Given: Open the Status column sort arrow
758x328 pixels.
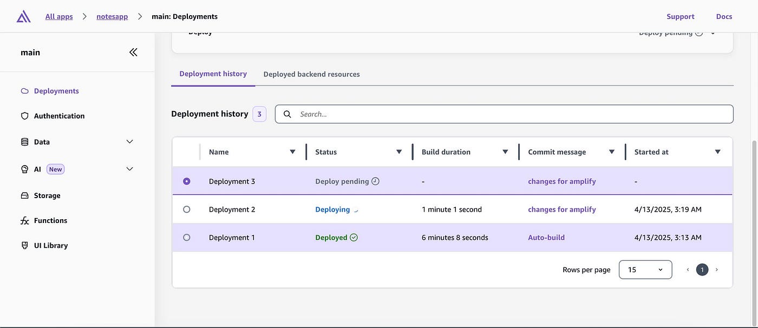Looking at the screenshot, I should (x=399, y=152).
